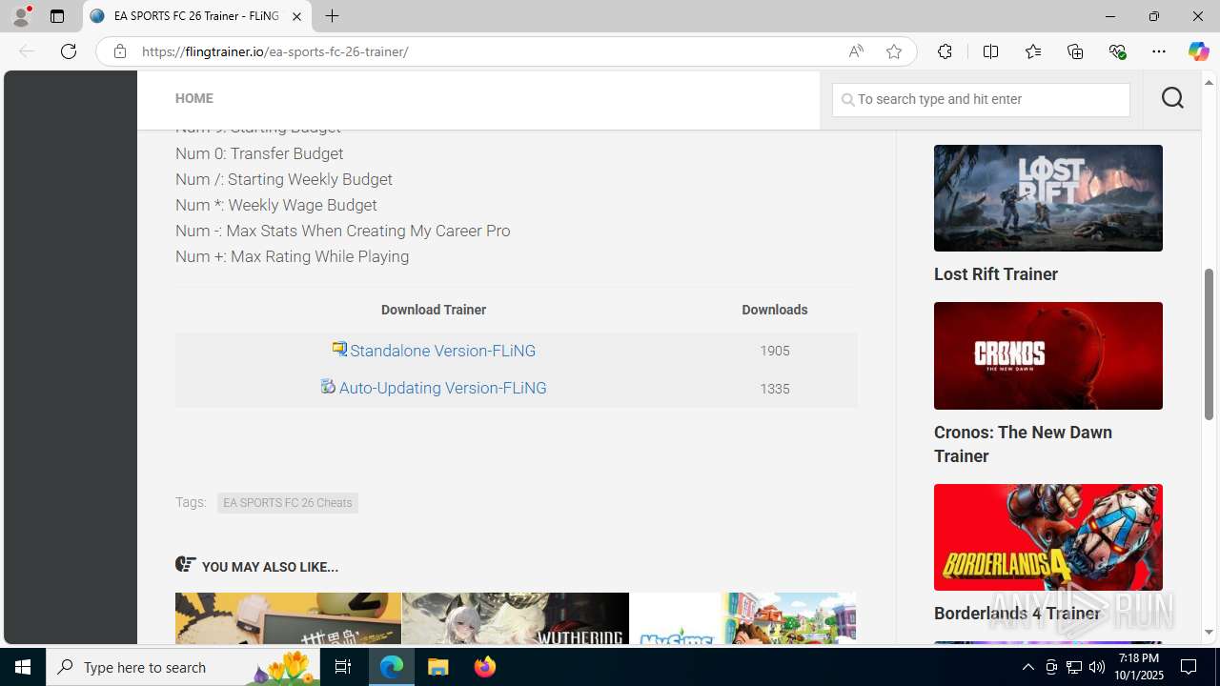Refresh the current page
Screen dimensions: 1220x686
coord(69,51)
